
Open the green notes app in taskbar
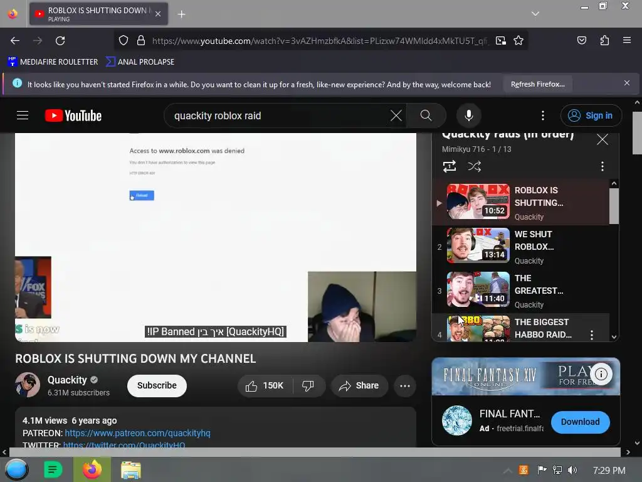(53, 469)
